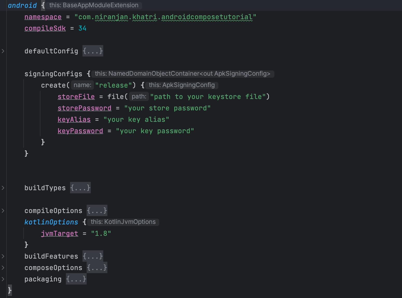This screenshot has width=402, height=298.
Task: Click the compileSdk property
Action: click(x=45, y=28)
